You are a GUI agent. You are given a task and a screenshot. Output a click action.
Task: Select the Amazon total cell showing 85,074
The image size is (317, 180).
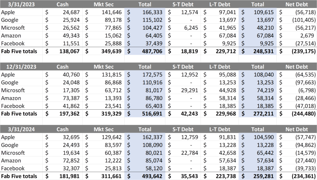tap(145, 161)
